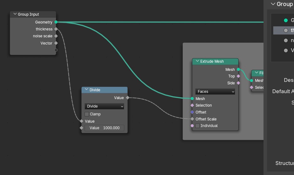
Task: Click the Offset Scale input socket
Action: pyautogui.click(x=192, y=119)
